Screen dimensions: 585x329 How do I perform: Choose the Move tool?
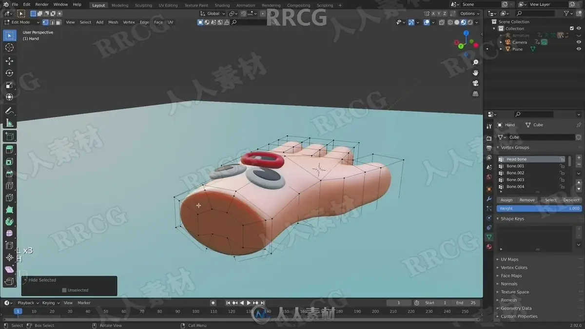coord(9,61)
